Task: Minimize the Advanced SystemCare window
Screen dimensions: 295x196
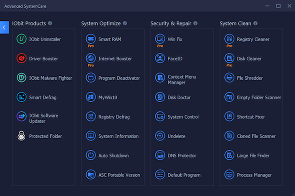Action: (x=267, y=6)
